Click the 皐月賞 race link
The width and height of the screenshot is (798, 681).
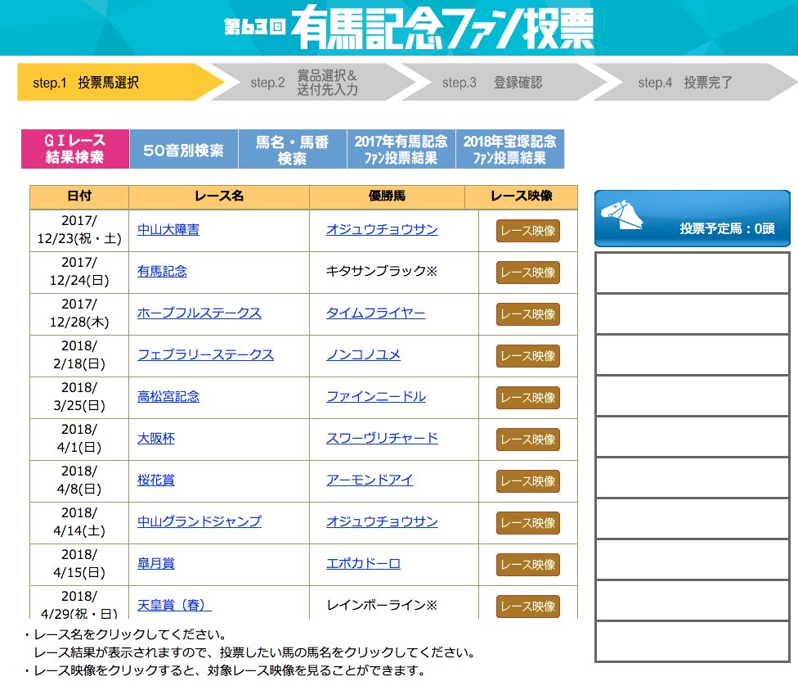pos(156,564)
